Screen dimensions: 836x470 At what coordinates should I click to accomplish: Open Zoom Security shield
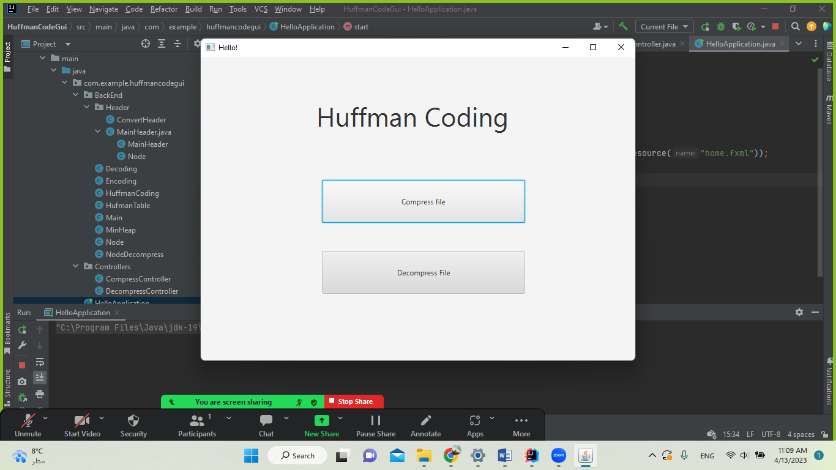(x=133, y=426)
